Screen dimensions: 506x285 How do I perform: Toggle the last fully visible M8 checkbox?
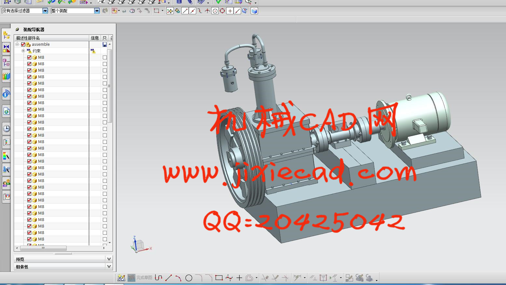[29, 239]
